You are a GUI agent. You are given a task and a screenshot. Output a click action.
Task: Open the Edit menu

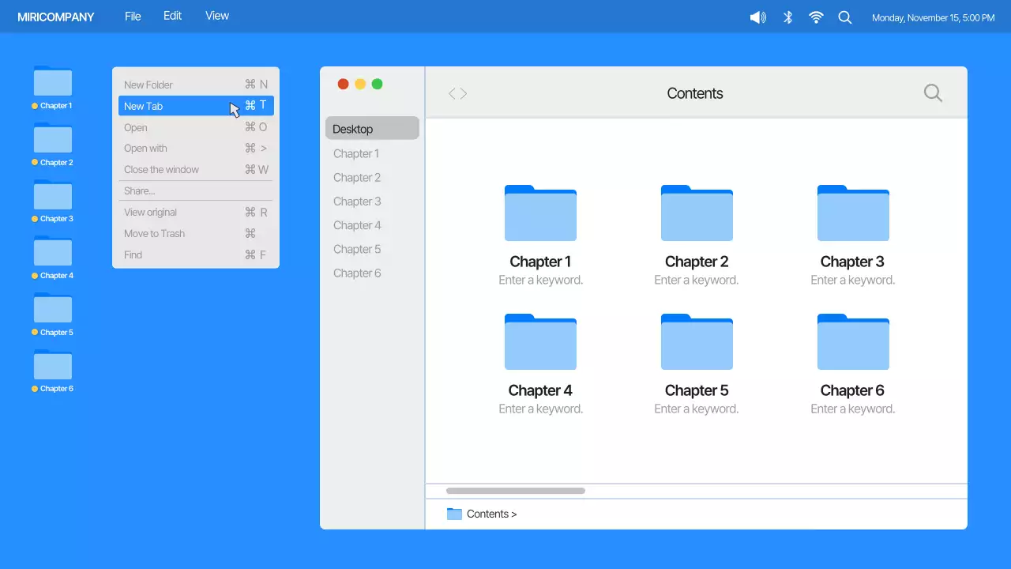pos(172,15)
